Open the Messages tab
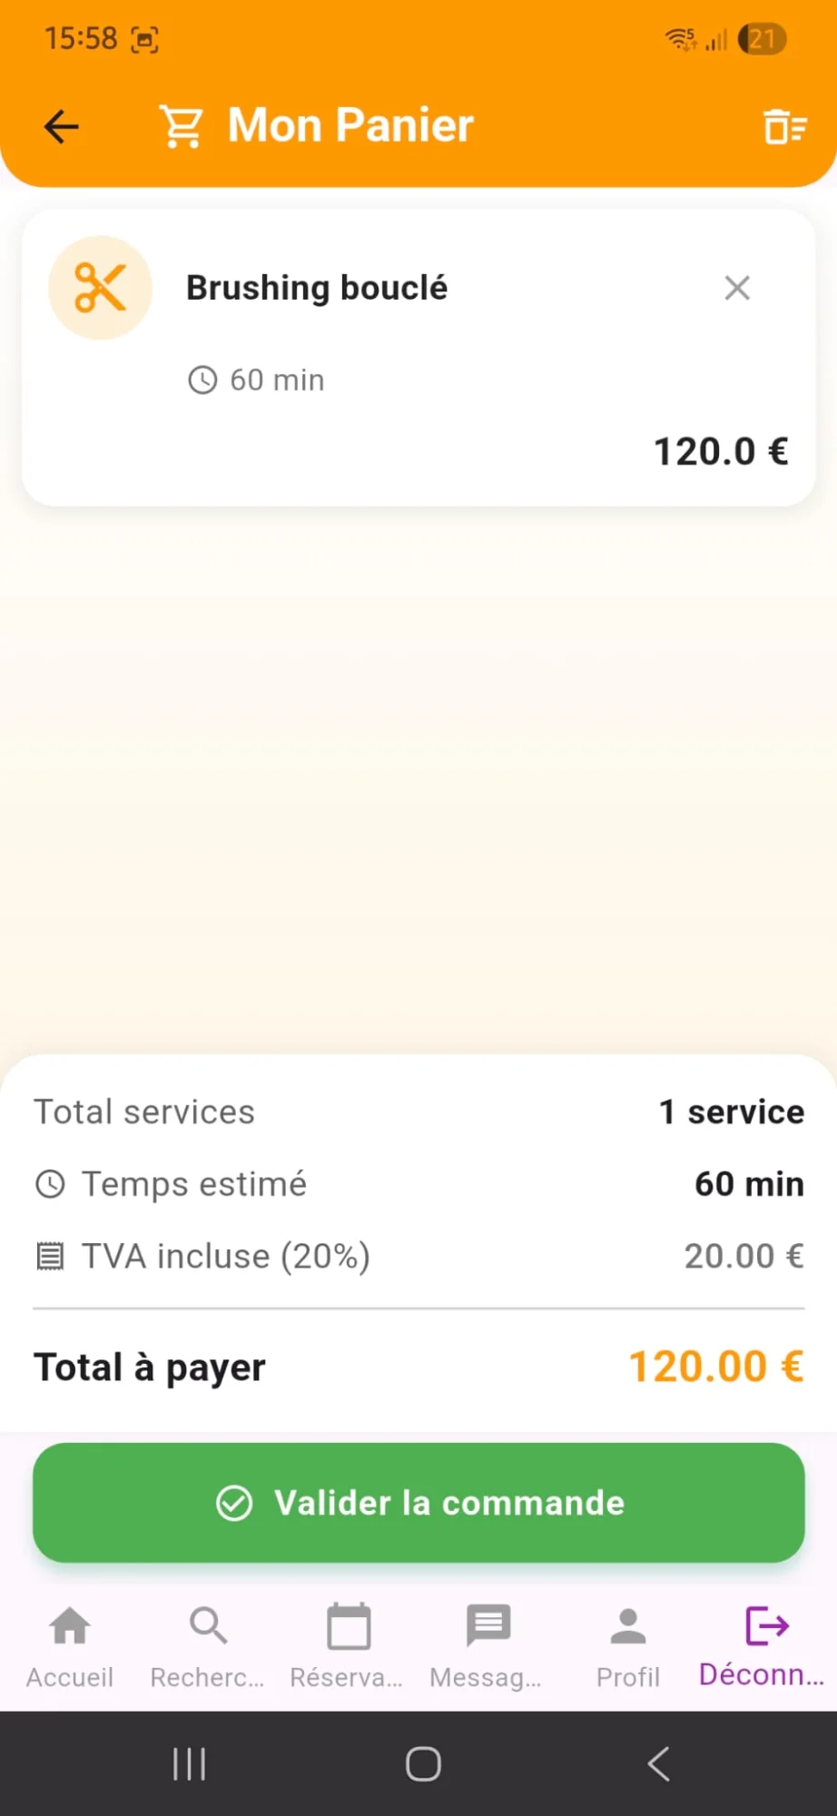837x1816 pixels. click(487, 1645)
